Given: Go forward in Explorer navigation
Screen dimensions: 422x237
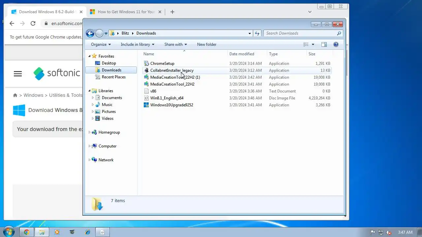Looking at the screenshot, I should (x=99, y=33).
